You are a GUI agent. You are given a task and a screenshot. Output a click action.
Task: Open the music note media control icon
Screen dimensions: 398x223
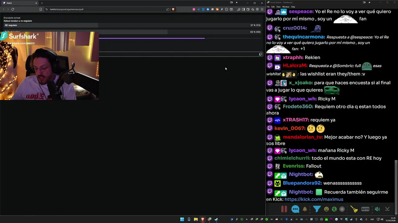point(239,9)
